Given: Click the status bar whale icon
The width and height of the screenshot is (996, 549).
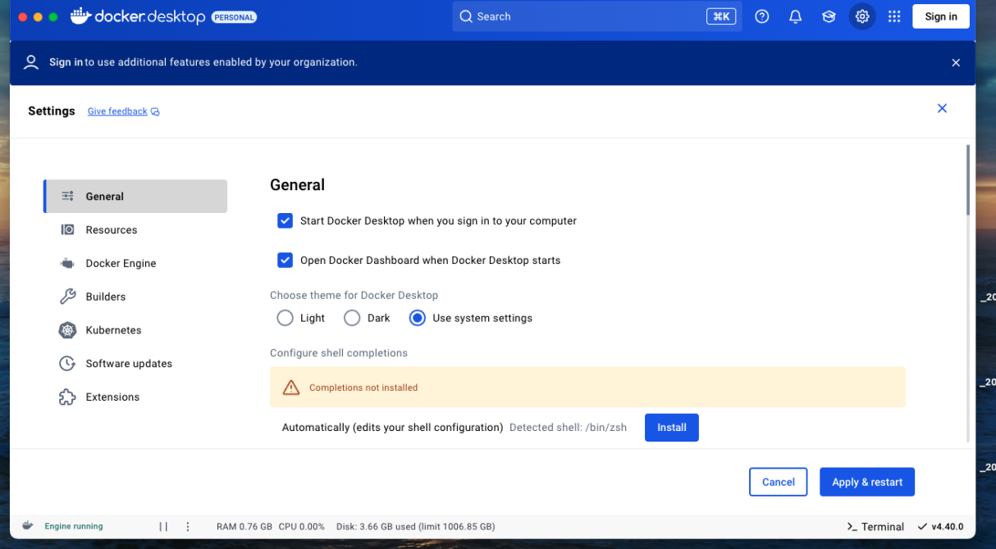Looking at the screenshot, I should [x=27, y=526].
